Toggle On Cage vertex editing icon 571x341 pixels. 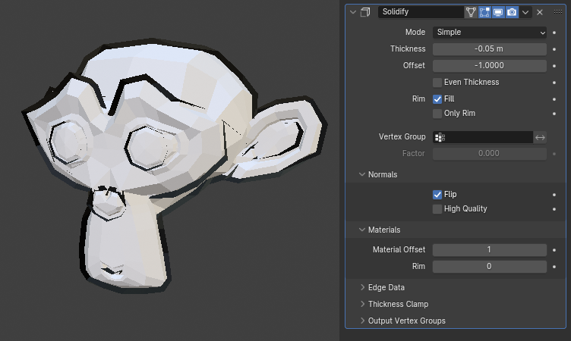click(x=471, y=12)
